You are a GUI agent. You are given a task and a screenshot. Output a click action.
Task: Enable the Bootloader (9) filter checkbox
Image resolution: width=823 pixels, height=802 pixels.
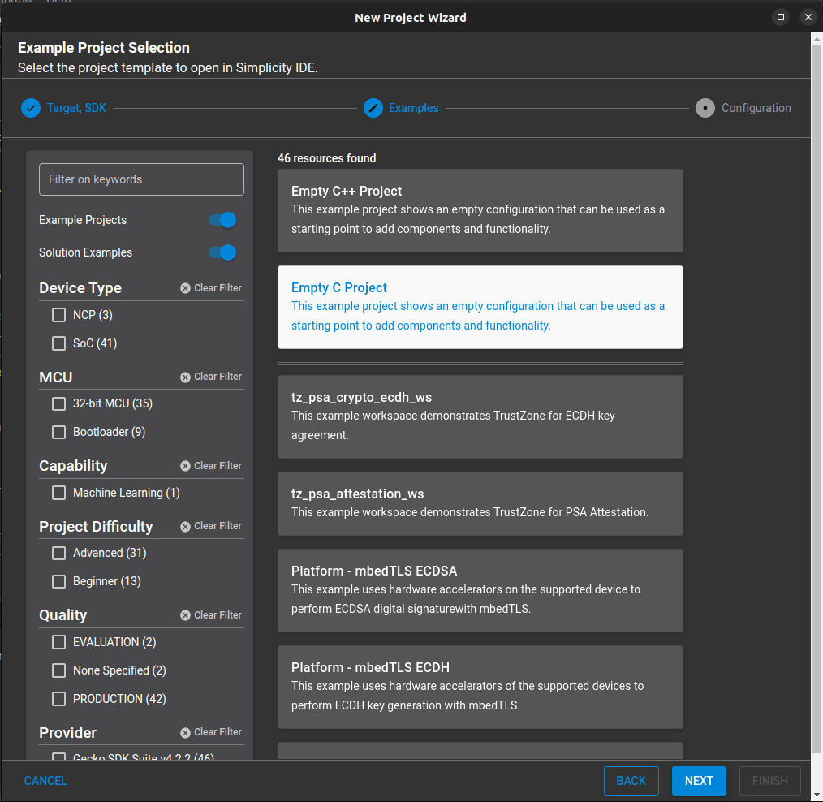[x=58, y=432]
